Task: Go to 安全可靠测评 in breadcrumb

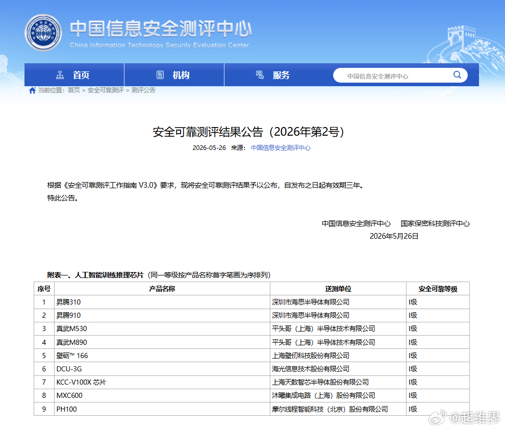Action: pyautogui.click(x=106, y=90)
